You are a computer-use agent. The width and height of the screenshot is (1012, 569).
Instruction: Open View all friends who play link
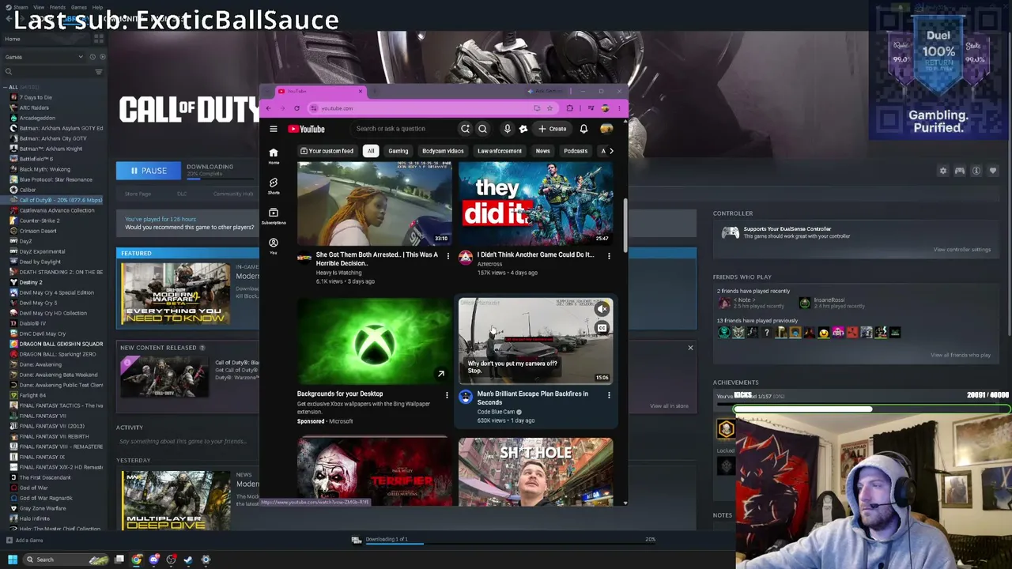(960, 355)
